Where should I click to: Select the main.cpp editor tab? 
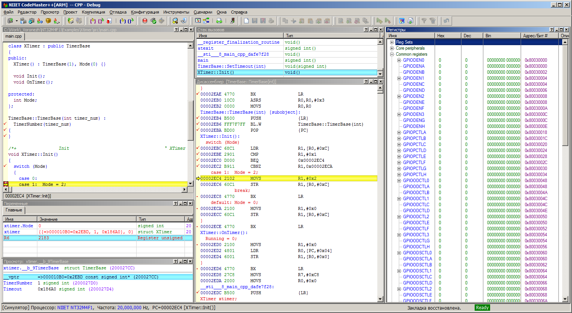point(14,36)
